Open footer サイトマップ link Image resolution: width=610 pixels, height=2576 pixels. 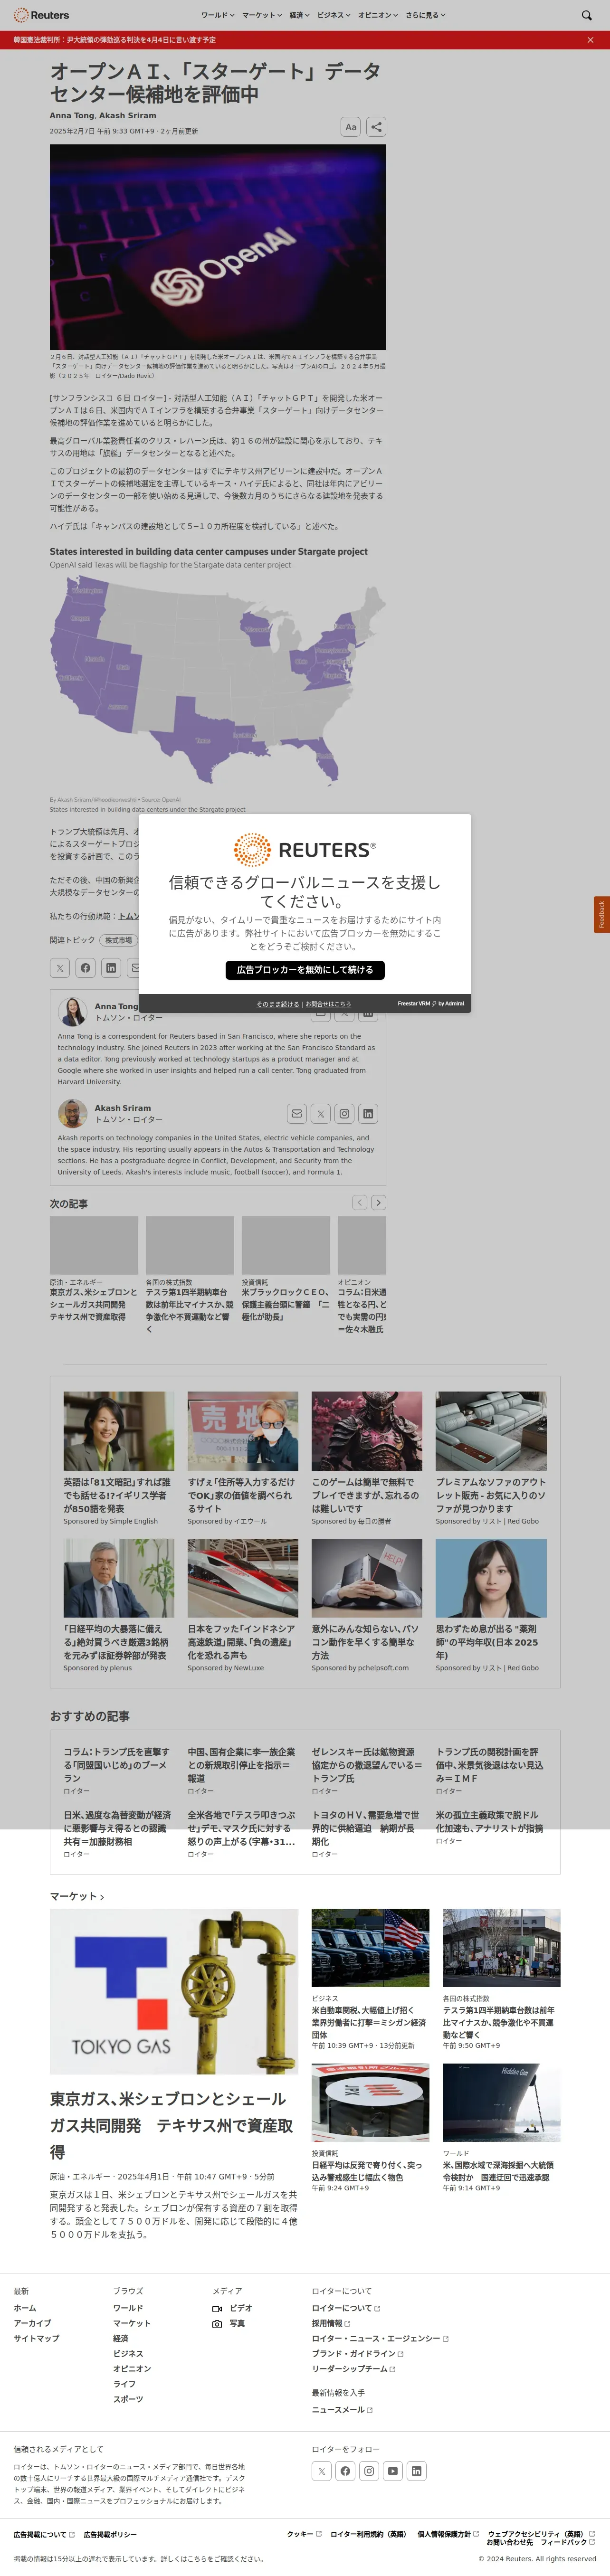[36, 2338]
